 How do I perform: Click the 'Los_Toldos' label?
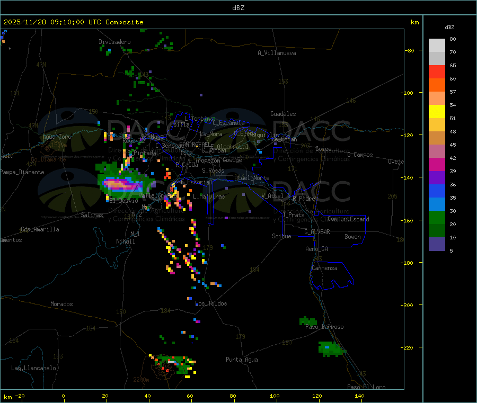tap(211, 303)
